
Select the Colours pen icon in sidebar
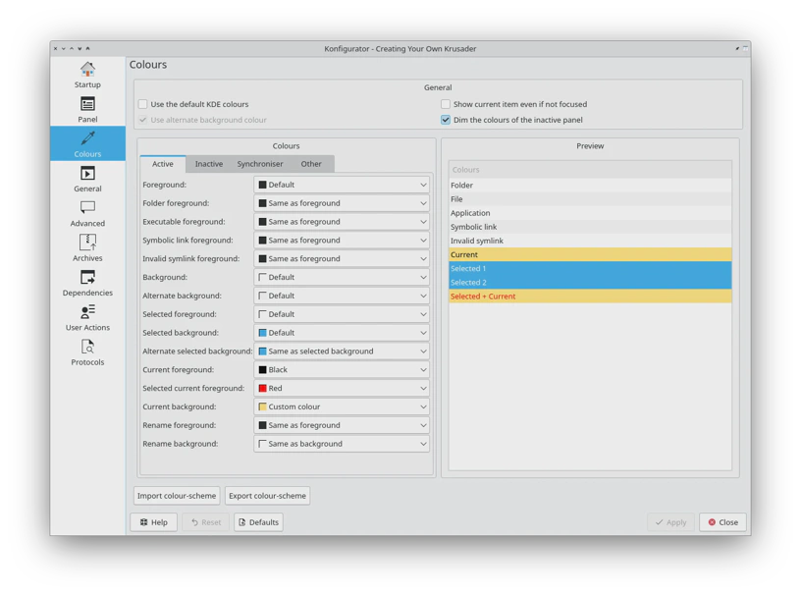pos(87,138)
